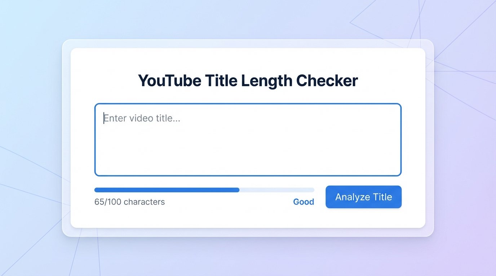Click the Analyze Title button
Viewport: 496px width, 276px height.
(363, 197)
